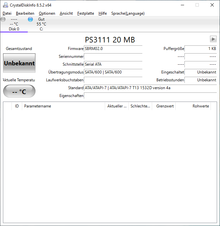Click the Puffergröße value 1 KB

201,49
